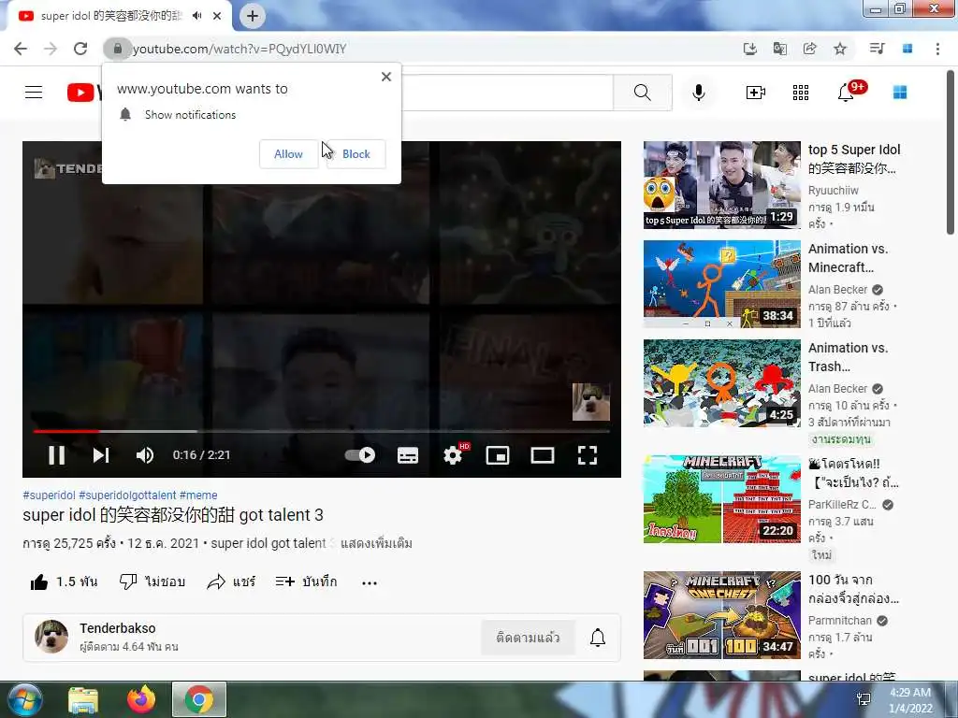The width and height of the screenshot is (958, 718).
Task: Click the share page icon in address bar
Action: click(810, 49)
